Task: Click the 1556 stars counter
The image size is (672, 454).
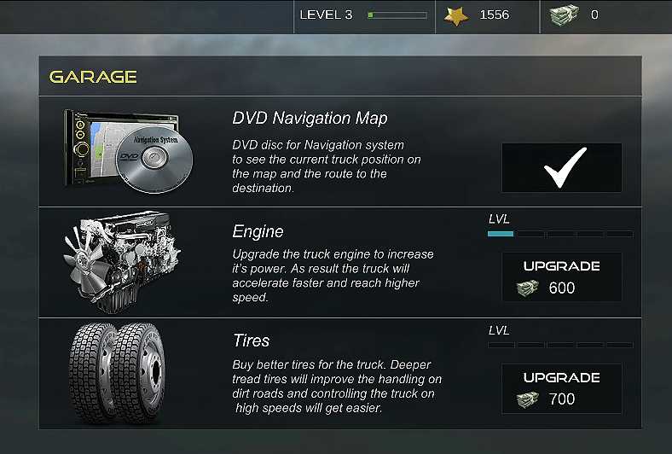Action: point(495,15)
